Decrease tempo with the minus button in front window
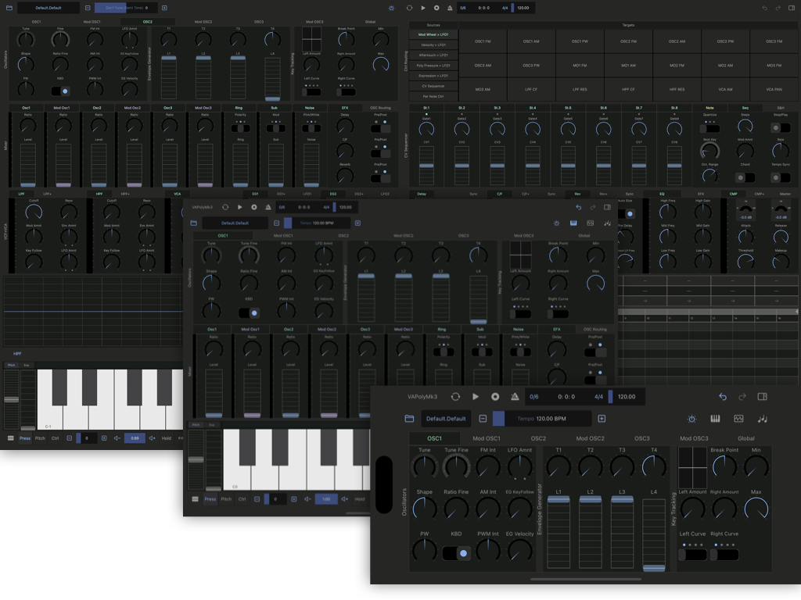Viewport: 801px width, 600px height. click(x=483, y=419)
